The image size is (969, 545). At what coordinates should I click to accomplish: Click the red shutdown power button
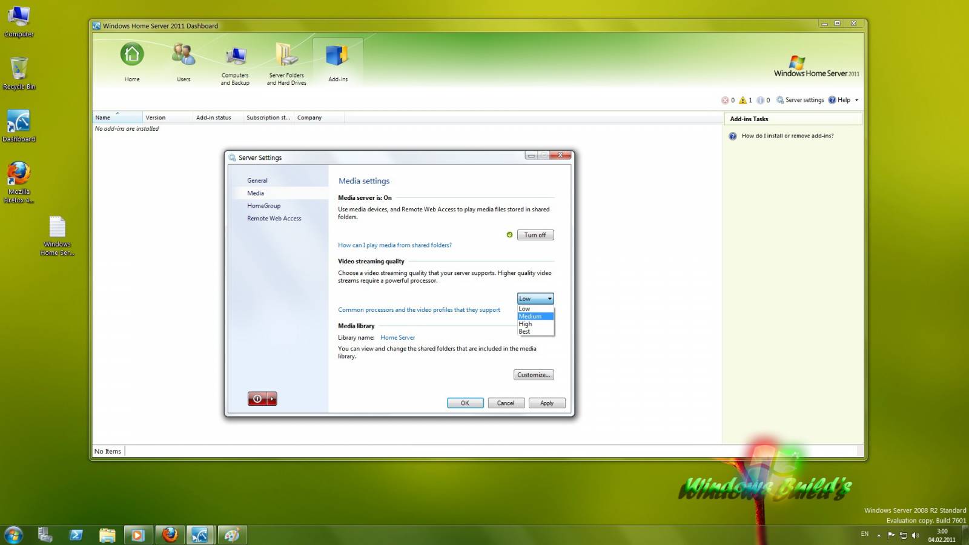pos(257,398)
